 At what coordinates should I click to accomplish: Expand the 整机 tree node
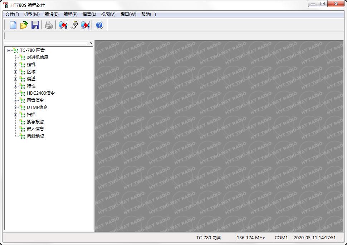(x=15, y=65)
